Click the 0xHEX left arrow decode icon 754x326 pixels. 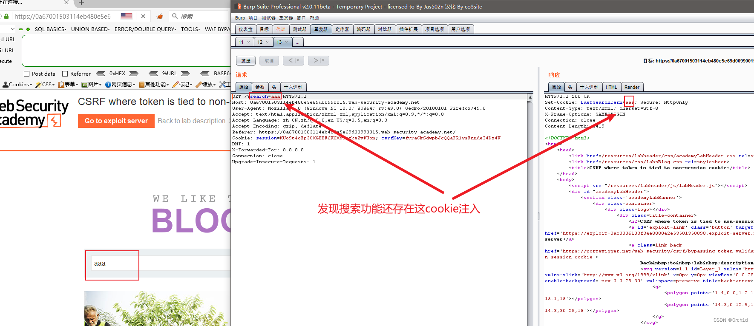[x=101, y=74]
